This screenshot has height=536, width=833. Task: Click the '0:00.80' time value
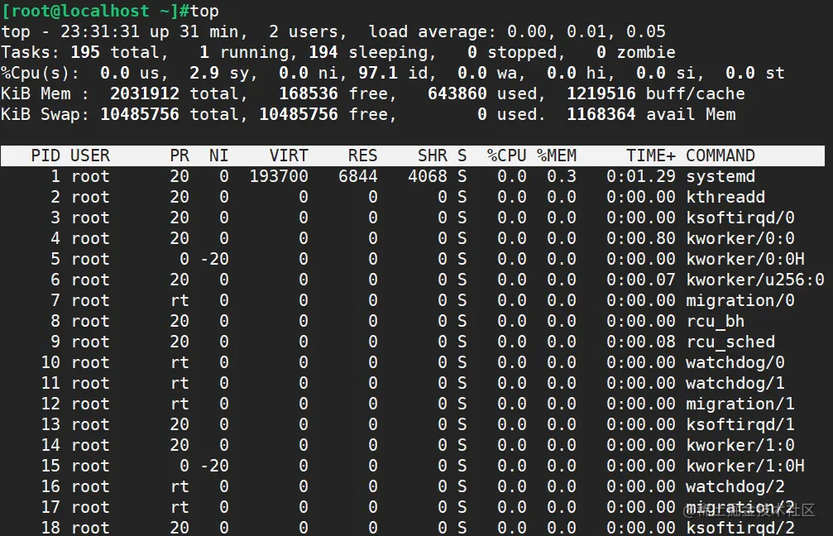[641, 238]
